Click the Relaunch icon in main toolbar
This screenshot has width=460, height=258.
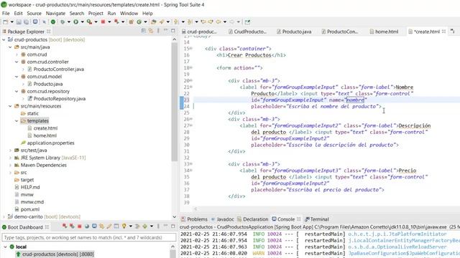tap(116, 22)
